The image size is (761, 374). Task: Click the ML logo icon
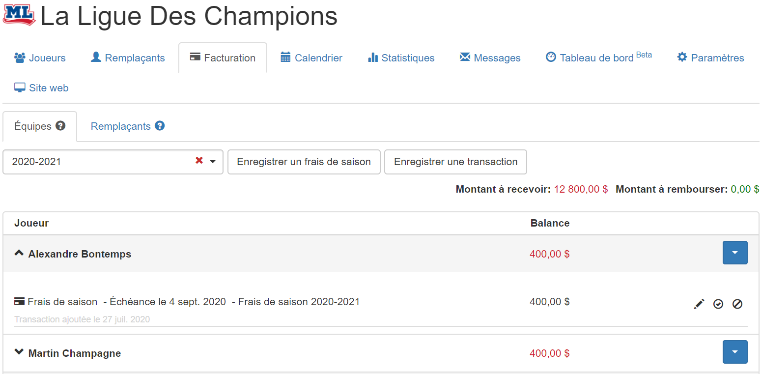[x=19, y=16]
